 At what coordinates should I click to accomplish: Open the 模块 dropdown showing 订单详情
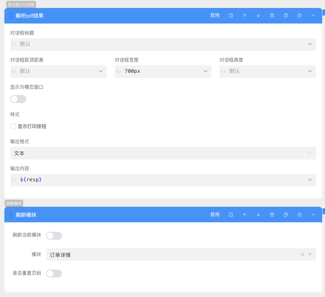(310, 254)
